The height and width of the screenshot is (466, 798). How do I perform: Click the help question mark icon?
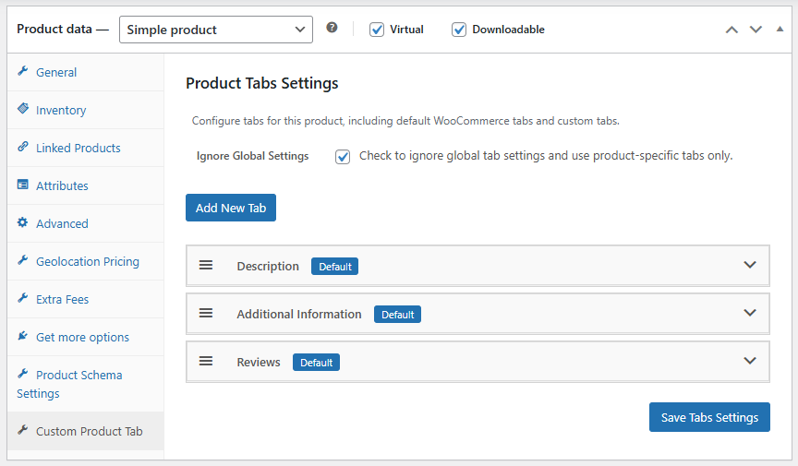(x=332, y=28)
